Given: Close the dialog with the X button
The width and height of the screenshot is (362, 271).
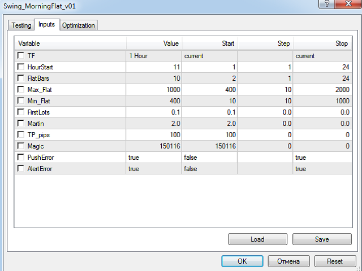Looking at the screenshot, I should (x=340, y=5).
